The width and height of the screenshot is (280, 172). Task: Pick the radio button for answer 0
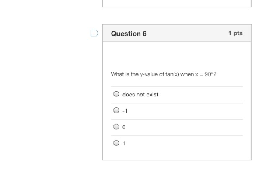coord(116,127)
